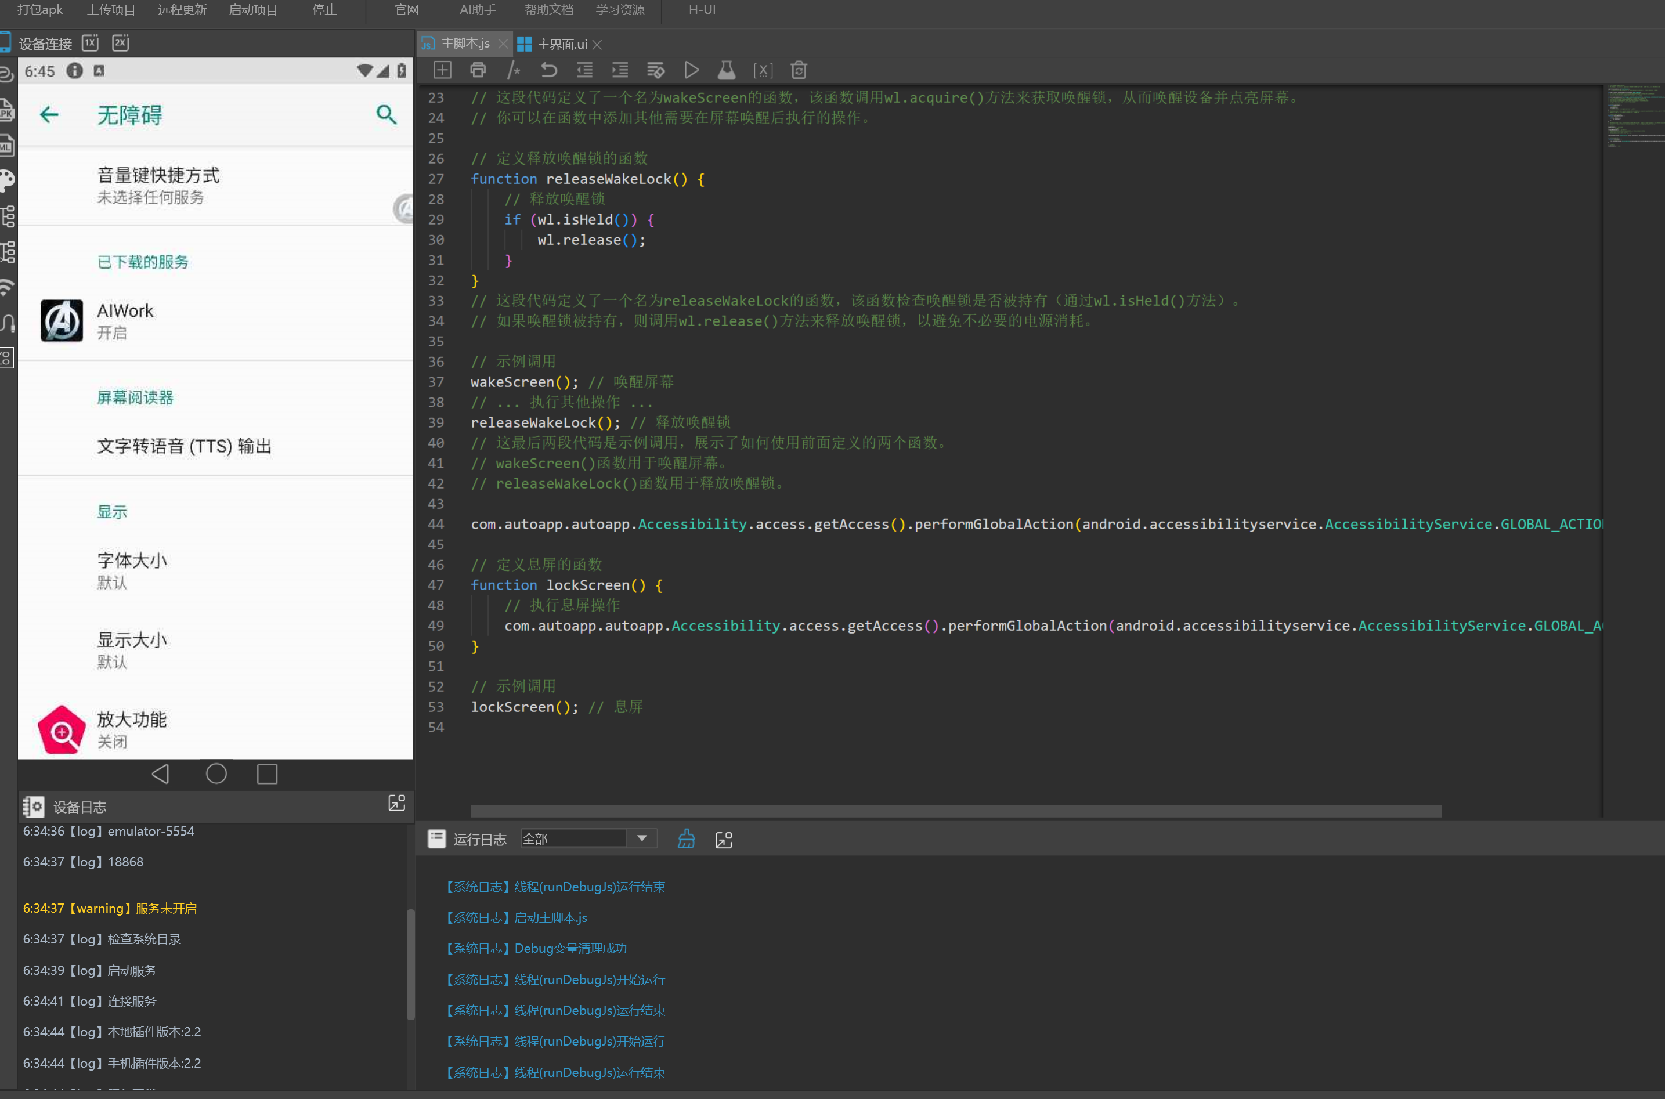The height and width of the screenshot is (1099, 1665).
Task: Click the 远程更新 menu item
Action: (182, 10)
